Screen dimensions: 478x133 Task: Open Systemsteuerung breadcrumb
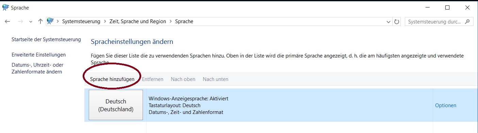click(x=81, y=21)
